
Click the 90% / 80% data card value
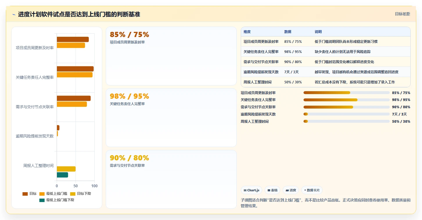[129, 158]
